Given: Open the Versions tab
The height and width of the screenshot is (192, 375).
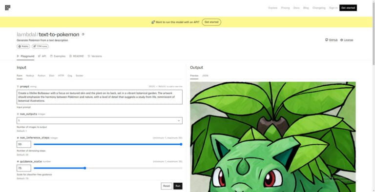Looking at the screenshot, I should pos(95,56).
